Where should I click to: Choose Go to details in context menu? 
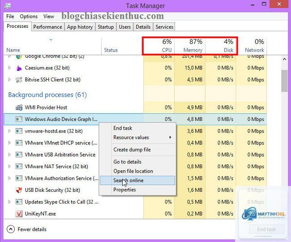coord(138,162)
